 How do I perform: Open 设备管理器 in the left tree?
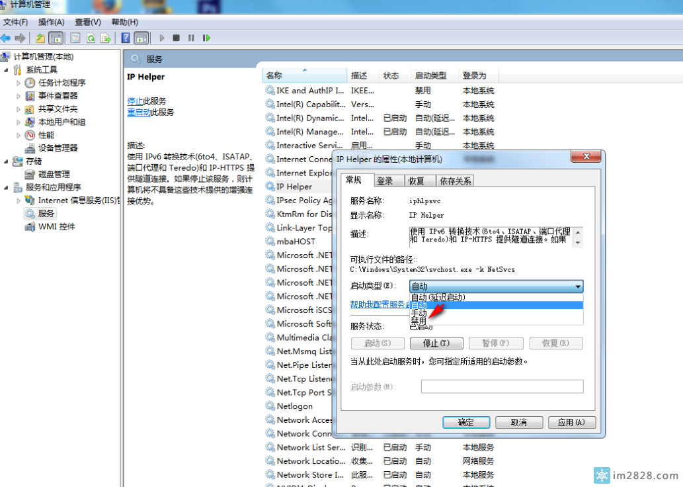pyautogui.click(x=58, y=148)
